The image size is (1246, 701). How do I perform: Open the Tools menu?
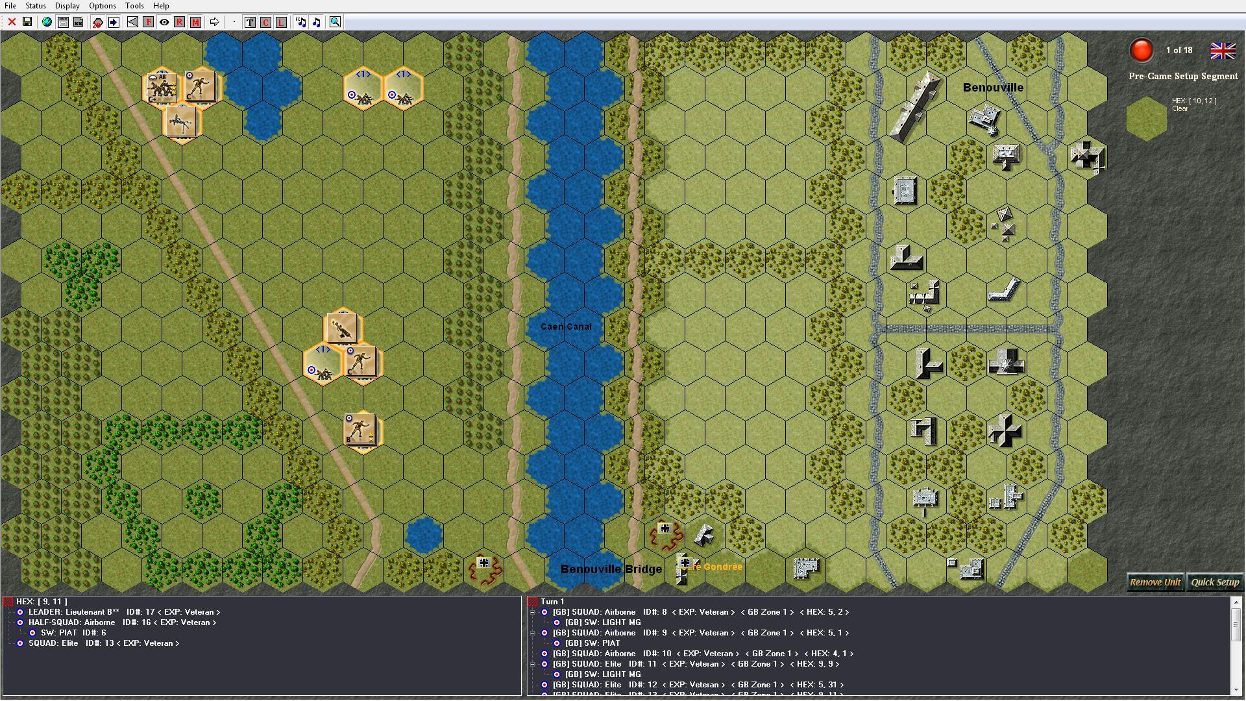134,6
